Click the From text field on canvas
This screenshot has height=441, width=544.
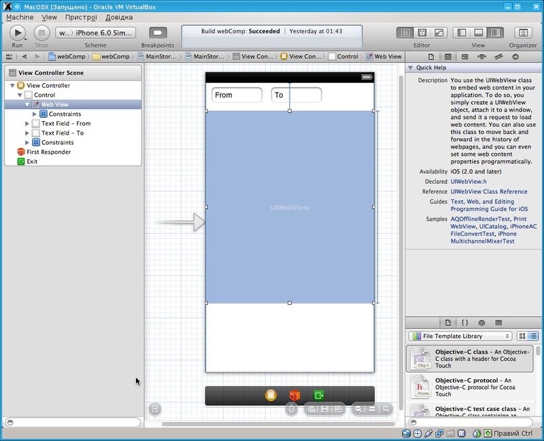point(237,95)
